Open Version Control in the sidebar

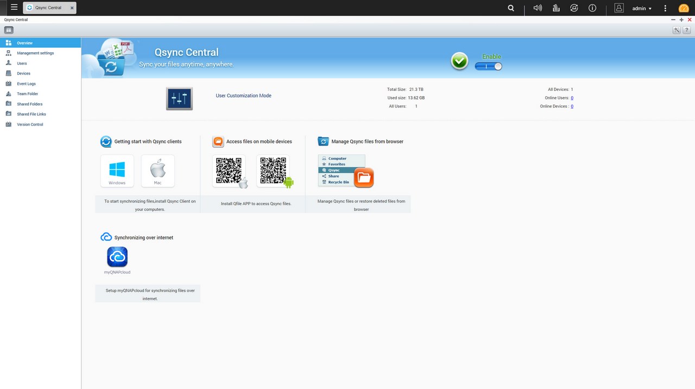click(41, 124)
